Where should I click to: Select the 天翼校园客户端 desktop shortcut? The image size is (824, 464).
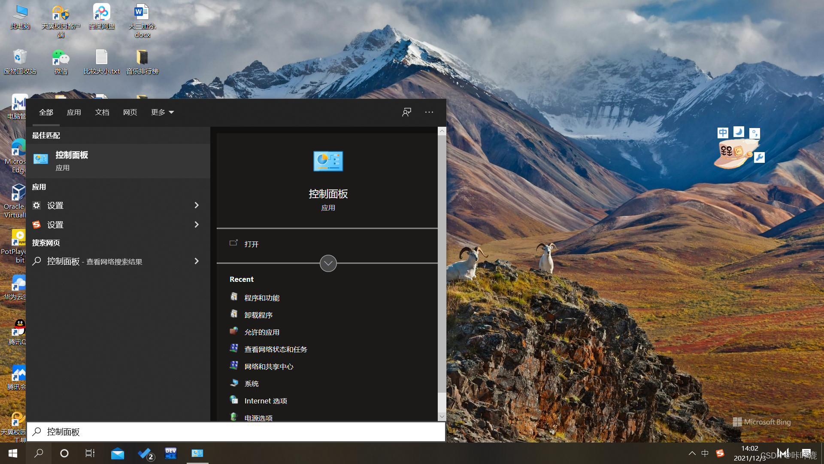(x=61, y=21)
